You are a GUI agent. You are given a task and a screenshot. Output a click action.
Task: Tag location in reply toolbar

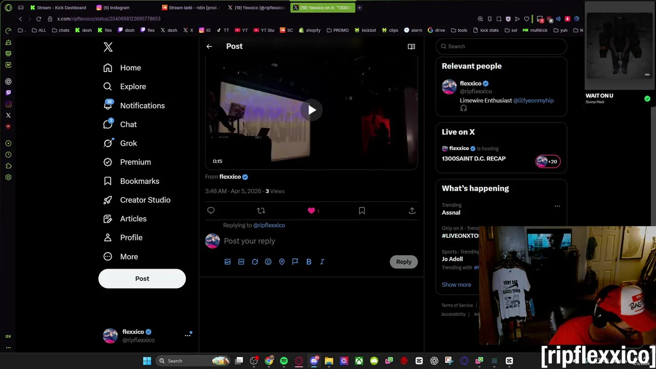[282, 262]
